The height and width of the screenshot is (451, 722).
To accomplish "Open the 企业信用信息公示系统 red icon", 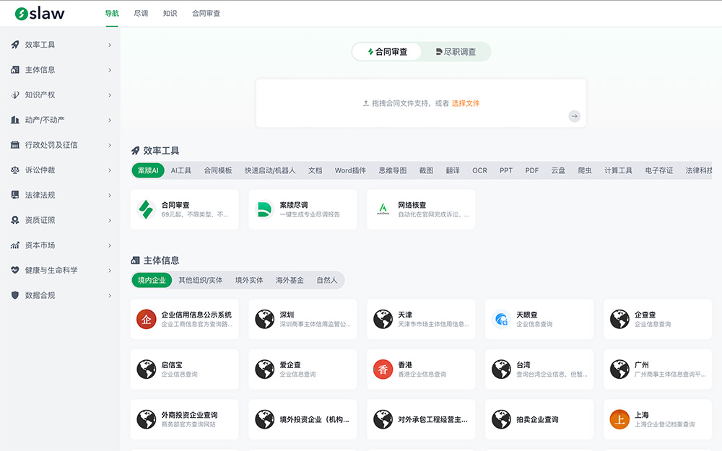I will (147, 319).
